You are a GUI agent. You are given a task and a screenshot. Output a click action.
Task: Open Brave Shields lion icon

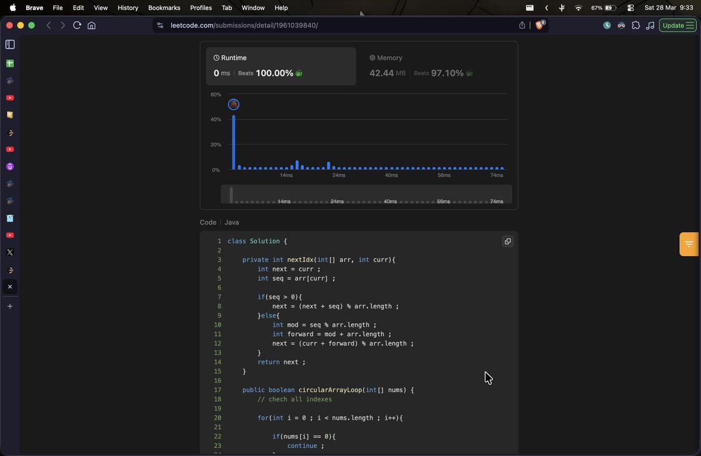coord(540,25)
